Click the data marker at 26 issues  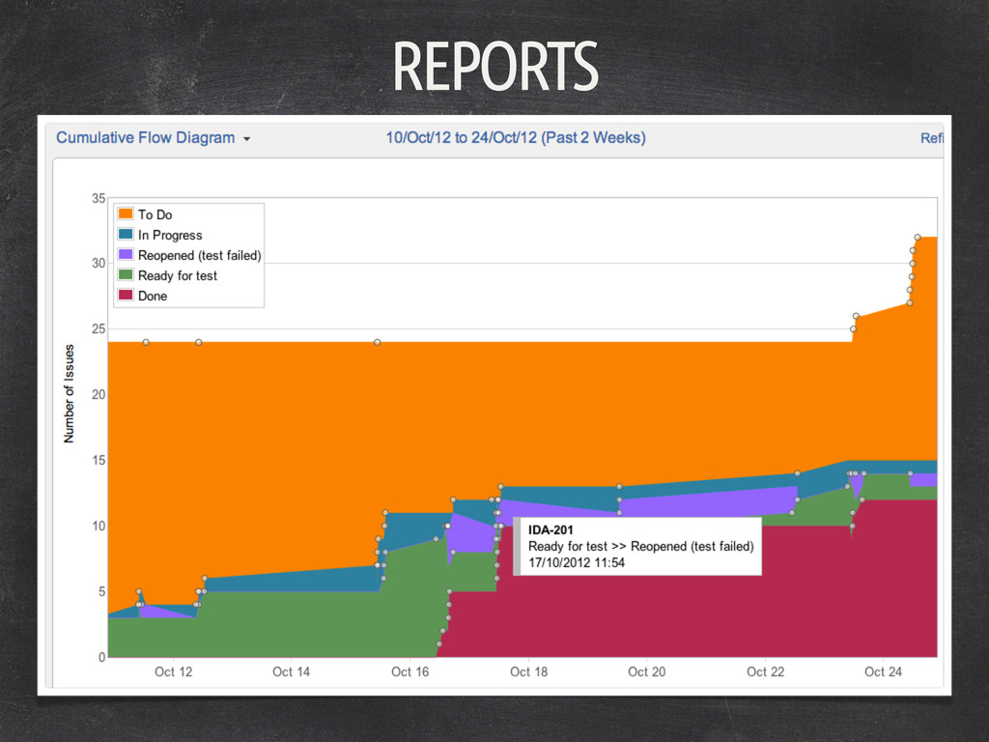click(856, 316)
